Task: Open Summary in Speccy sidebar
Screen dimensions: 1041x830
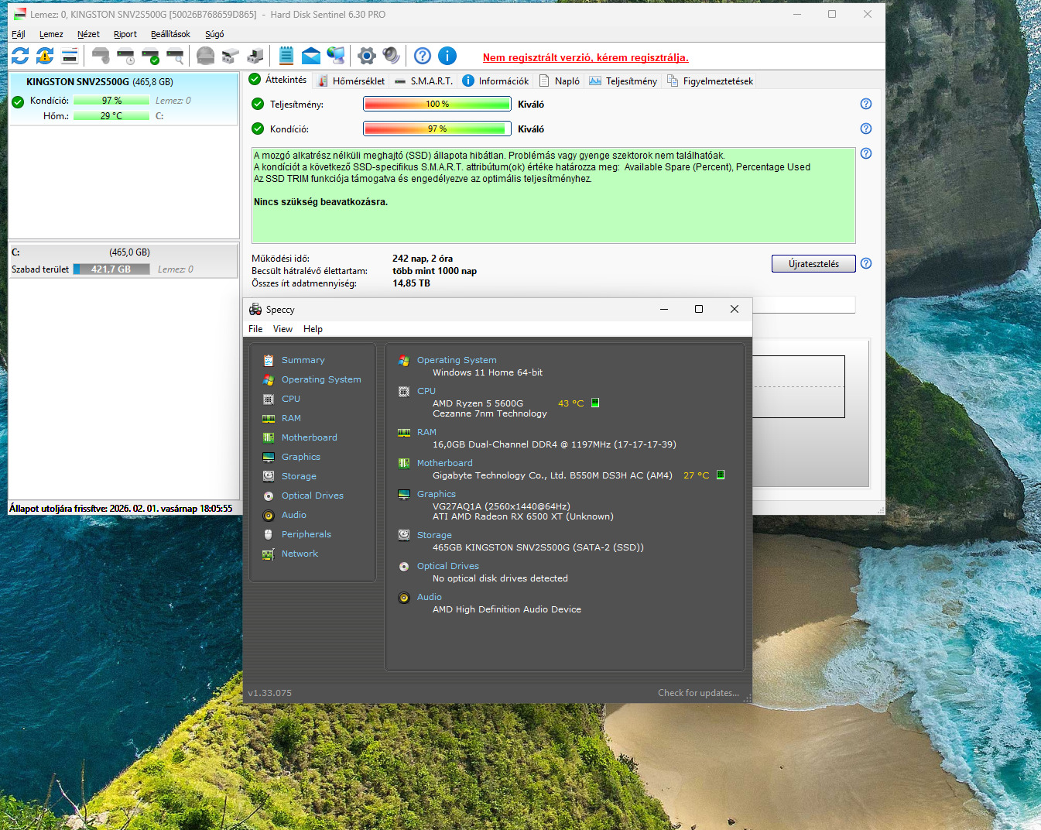Action: point(303,360)
